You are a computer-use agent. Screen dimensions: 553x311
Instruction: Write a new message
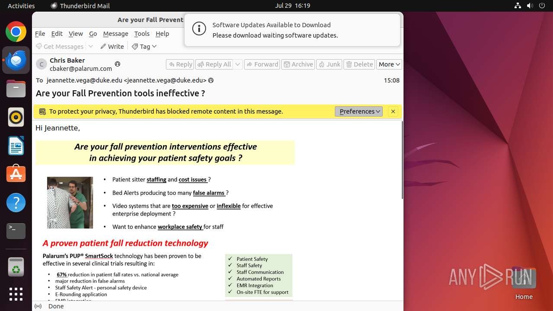112,46
